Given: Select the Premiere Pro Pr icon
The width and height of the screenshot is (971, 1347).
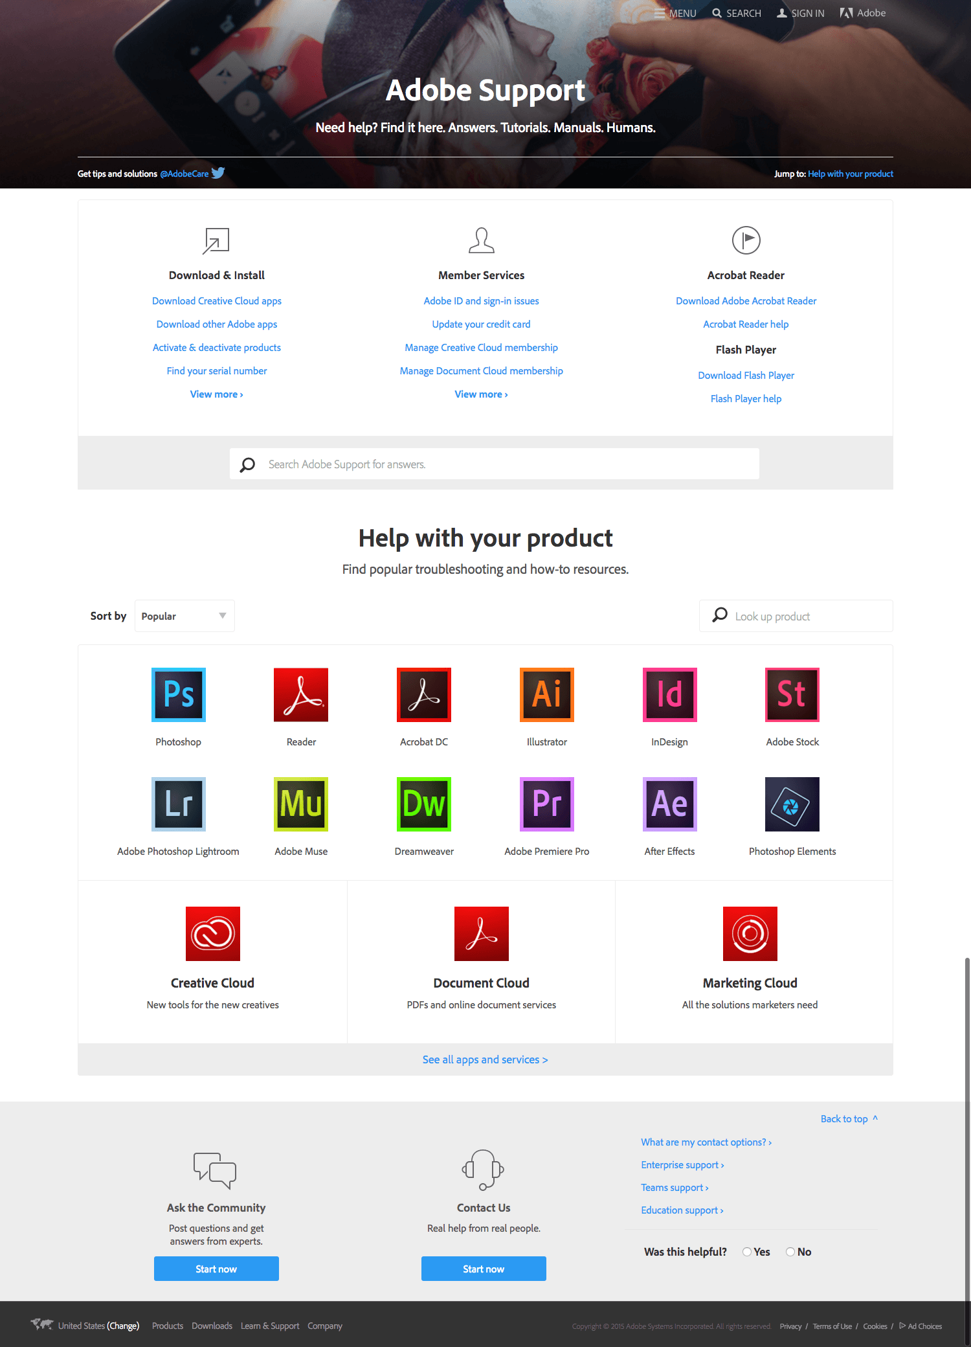Looking at the screenshot, I should pyautogui.click(x=547, y=804).
